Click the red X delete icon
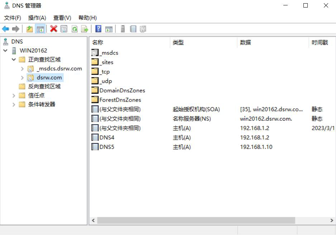336x235 pixels. click(x=54, y=29)
